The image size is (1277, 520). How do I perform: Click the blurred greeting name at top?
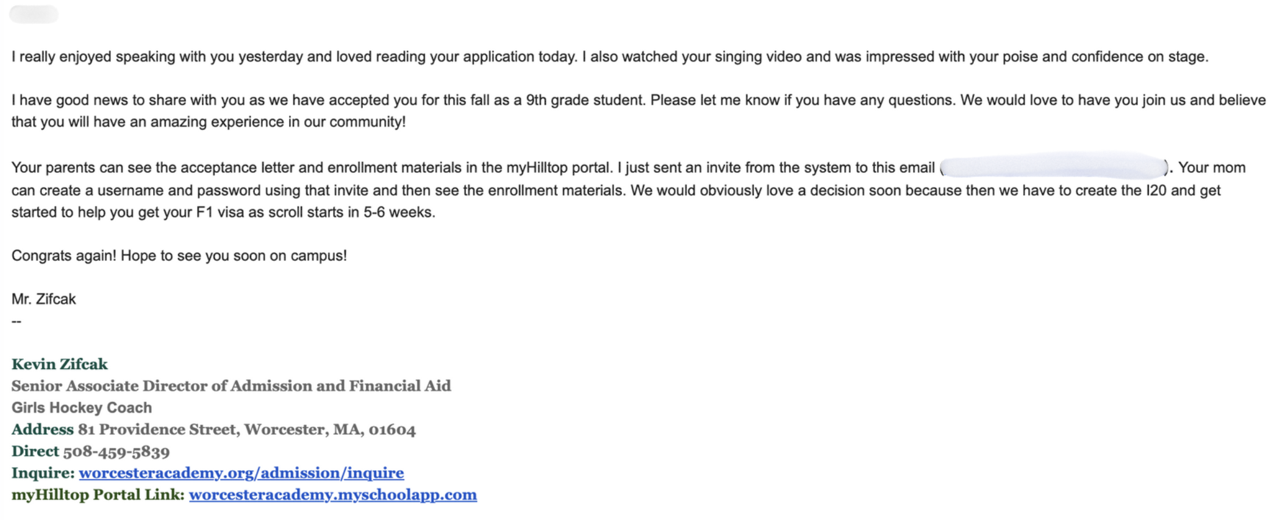point(34,14)
